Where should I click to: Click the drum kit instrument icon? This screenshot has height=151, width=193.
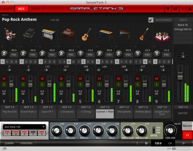(10, 35)
